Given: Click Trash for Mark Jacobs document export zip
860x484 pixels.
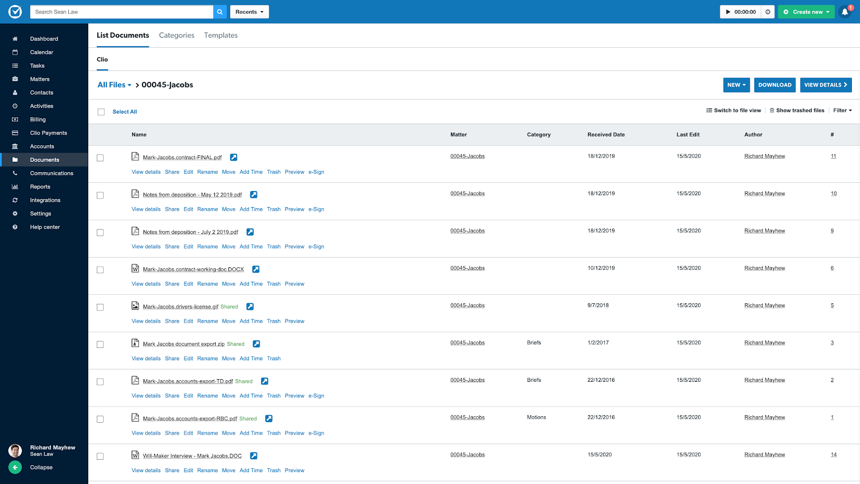Looking at the screenshot, I should 274,359.
